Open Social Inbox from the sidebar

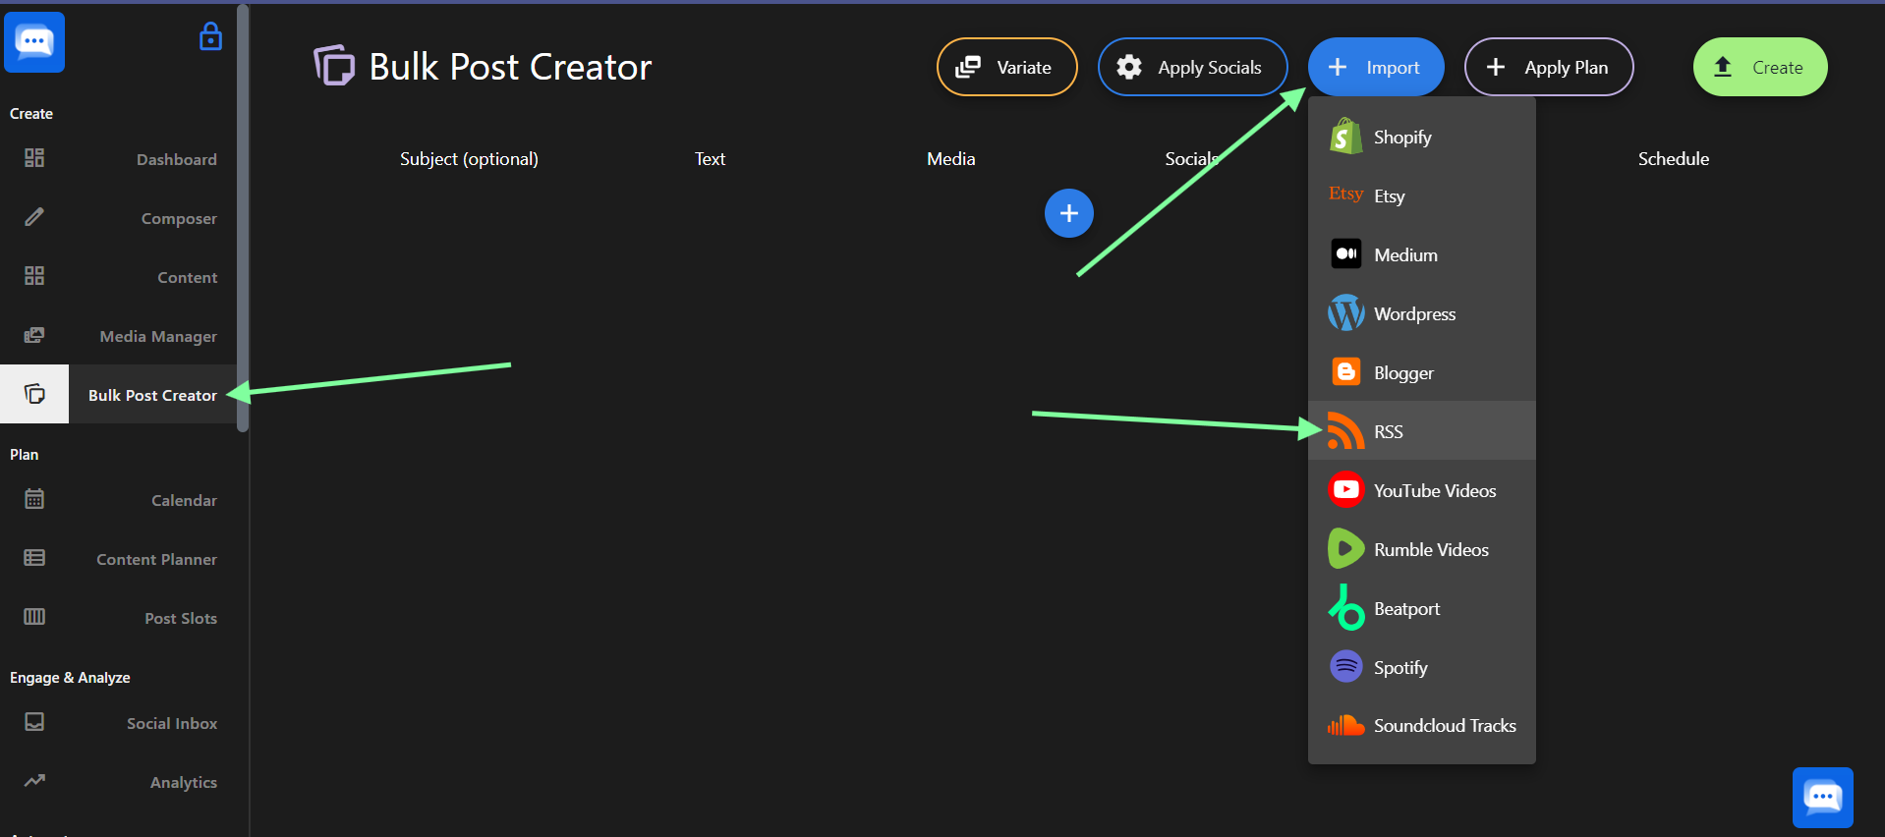[x=118, y=723]
